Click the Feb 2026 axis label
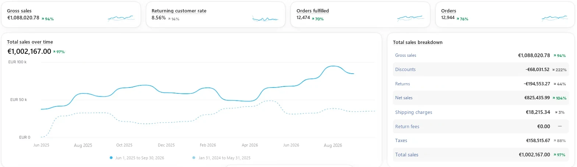The width and height of the screenshot is (577, 167). click(x=208, y=145)
